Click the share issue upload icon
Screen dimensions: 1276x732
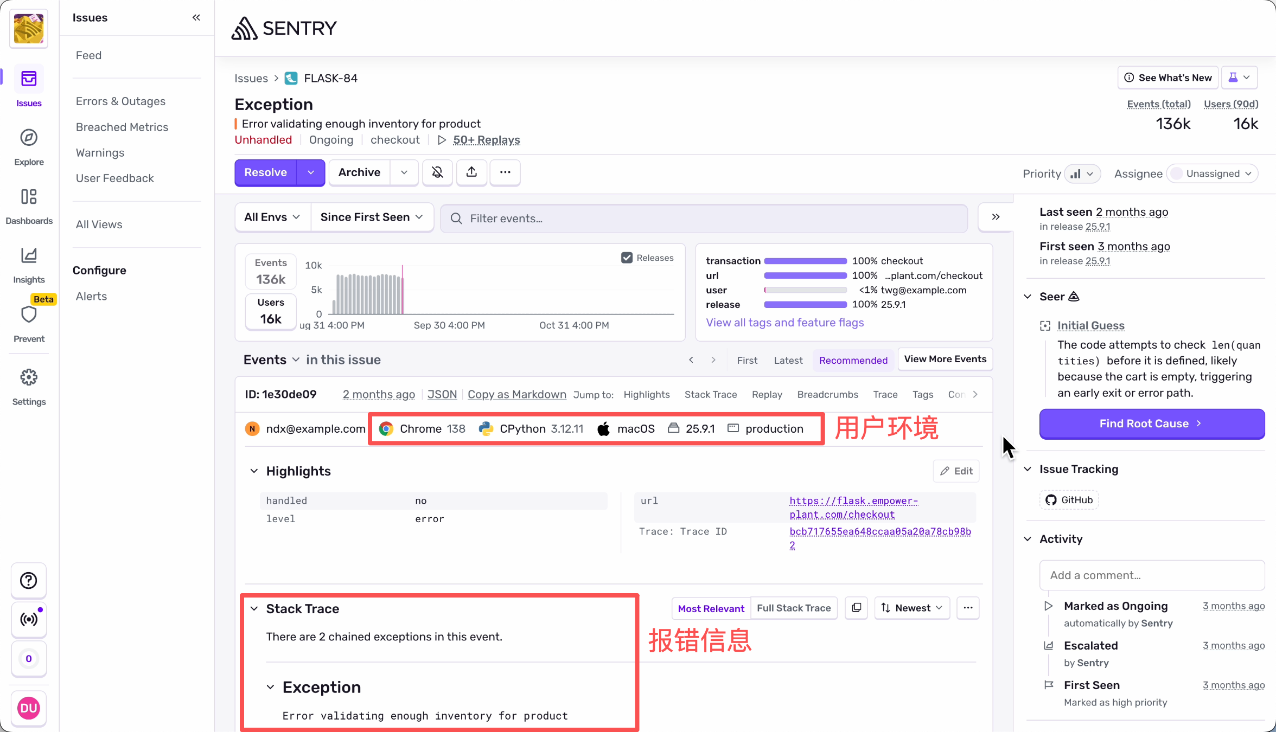pyautogui.click(x=471, y=172)
